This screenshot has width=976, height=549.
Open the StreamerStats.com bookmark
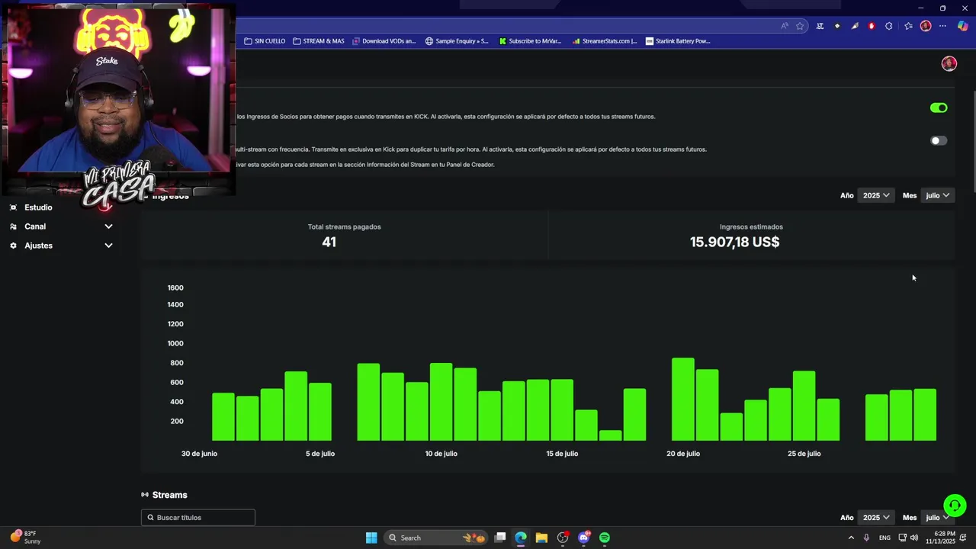[604, 41]
